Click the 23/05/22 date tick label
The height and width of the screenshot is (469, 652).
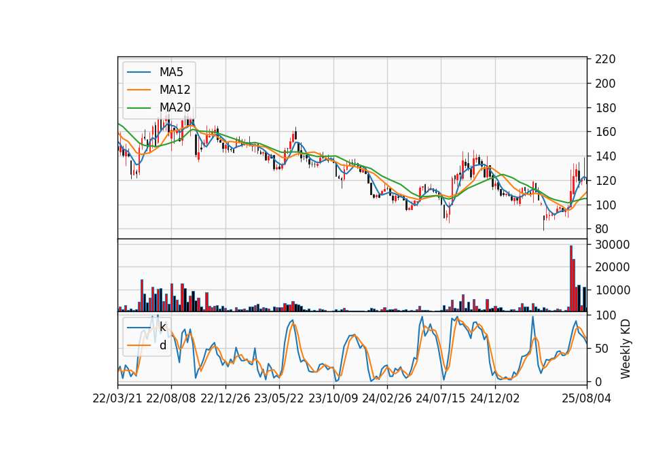point(279,398)
